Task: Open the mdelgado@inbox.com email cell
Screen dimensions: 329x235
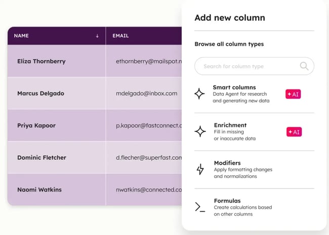Action: point(146,93)
